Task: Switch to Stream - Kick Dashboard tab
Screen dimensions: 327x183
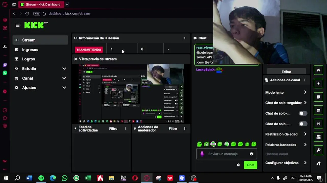Action: point(40,4)
